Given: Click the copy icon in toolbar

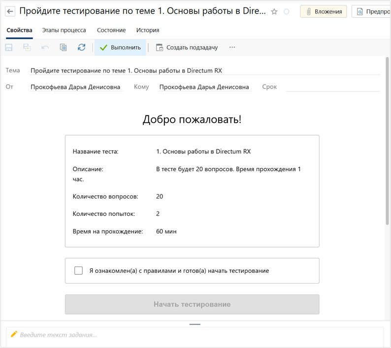Looking at the screenshot, I should click(63, 48).
